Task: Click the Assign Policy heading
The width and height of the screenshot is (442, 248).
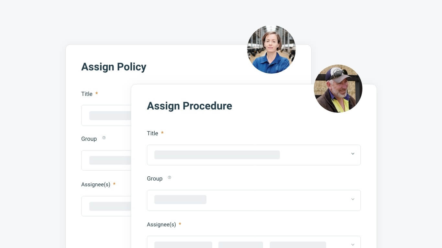Action: pos(114,67)
